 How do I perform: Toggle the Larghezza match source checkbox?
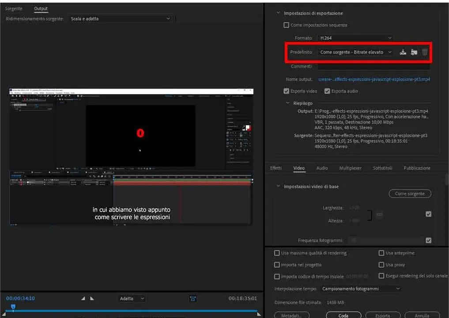[x=428, y=214]
